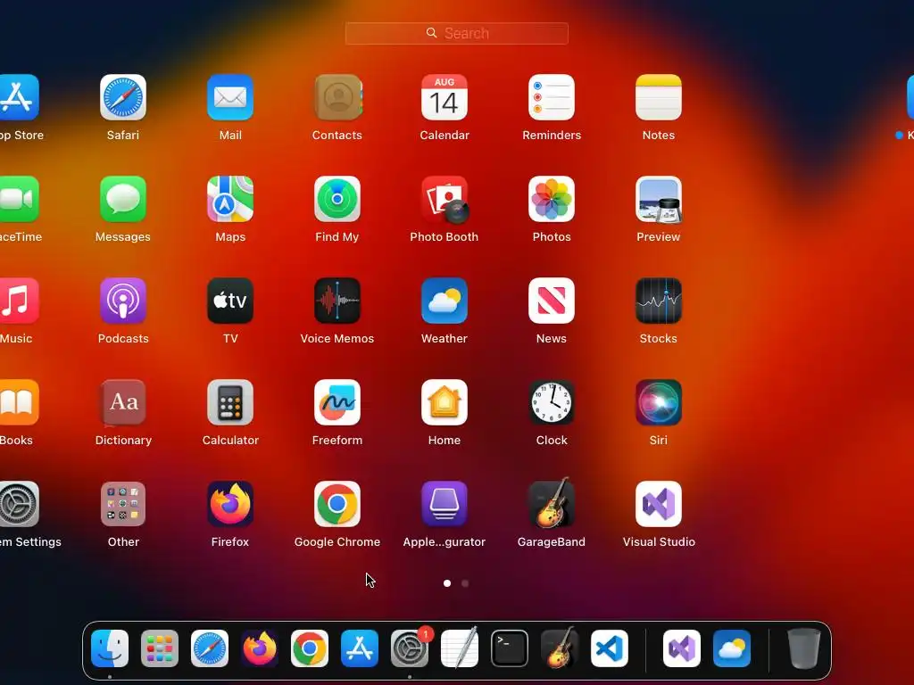914x685 pixels.
Task: Open the Trash in the Dock
Action: click(804, 648)
